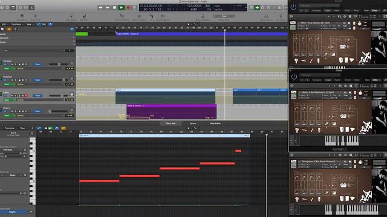
Task: Click the tape reel icon in top Kontakt instrument
Action: coord(342,46)
